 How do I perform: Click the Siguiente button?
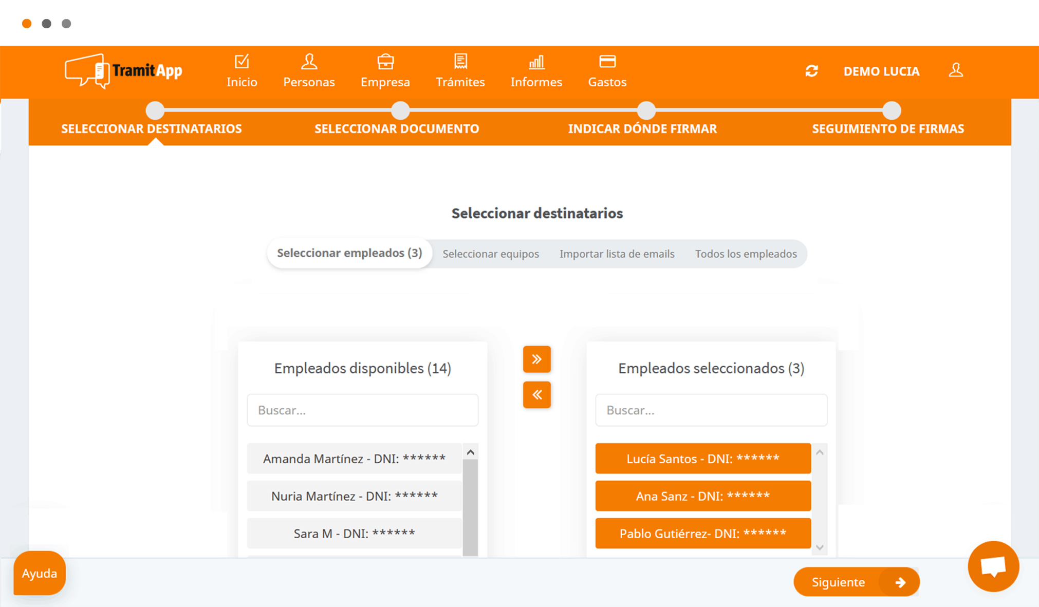(857, 582)
